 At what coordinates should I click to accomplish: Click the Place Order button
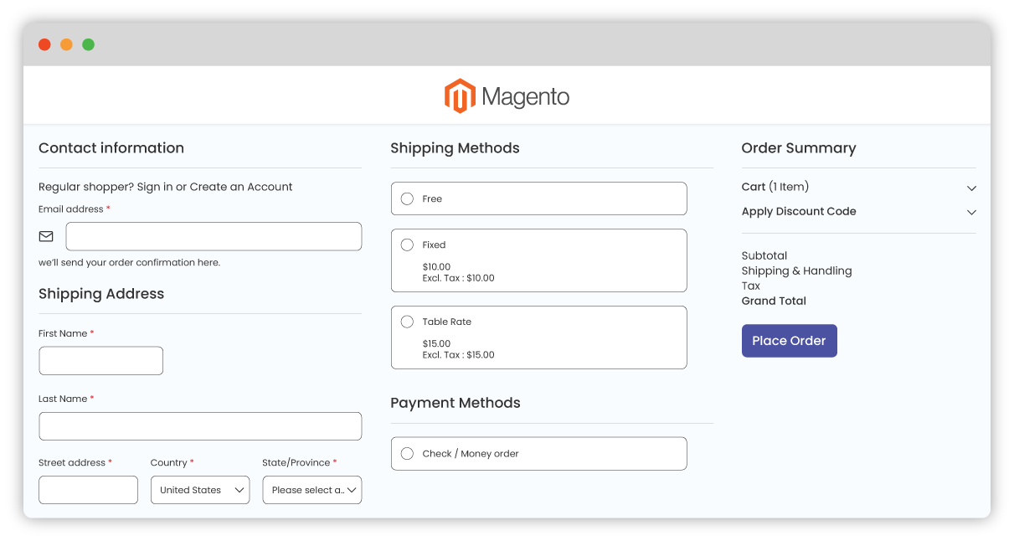(x=789, y=341)
